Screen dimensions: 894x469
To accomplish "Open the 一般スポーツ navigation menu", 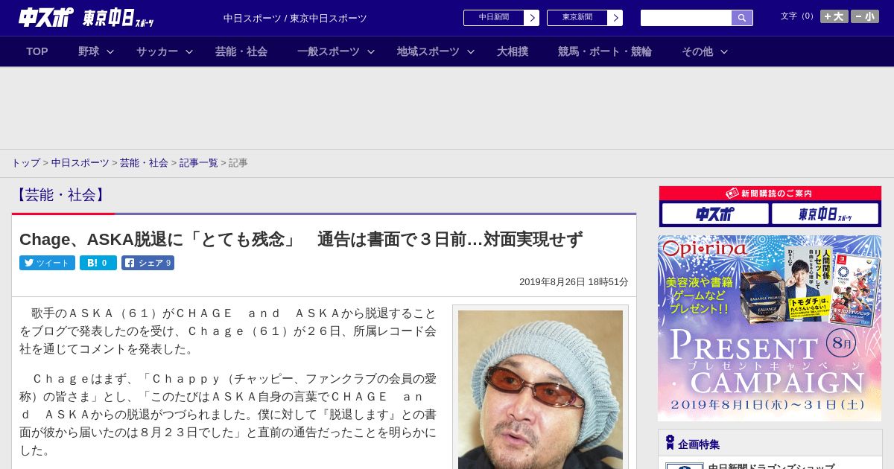I will [329, 51].
